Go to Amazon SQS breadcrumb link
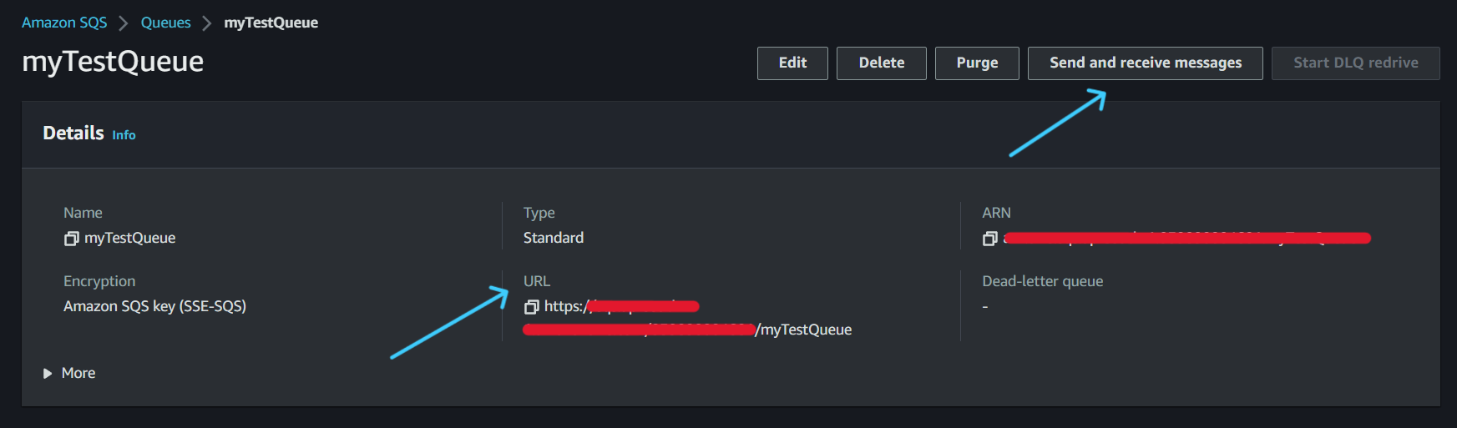1457x428 pixels. pos(64,23)
